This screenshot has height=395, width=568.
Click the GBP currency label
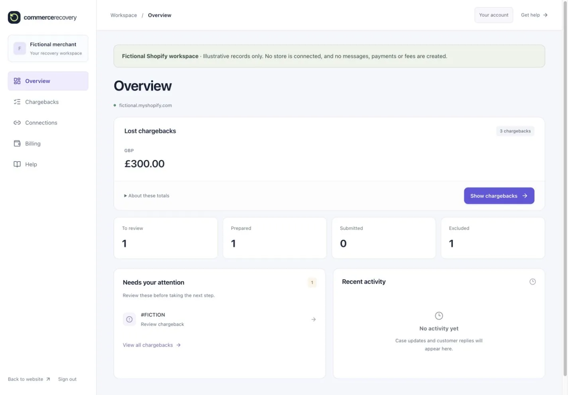click(129, 150)
